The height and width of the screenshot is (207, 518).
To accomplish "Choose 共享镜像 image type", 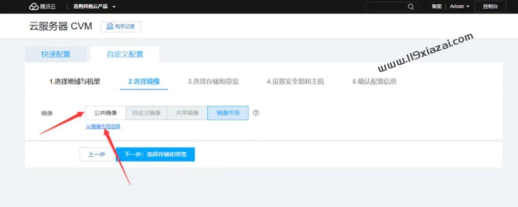I will [188, 113].
